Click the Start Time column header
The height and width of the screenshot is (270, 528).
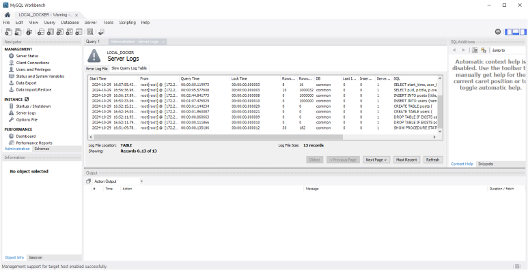[113, 78]
